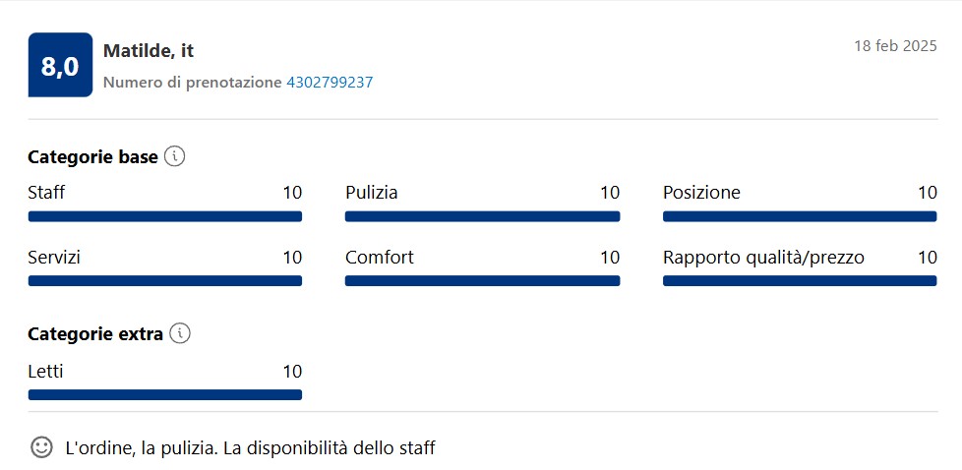Click the review comment about L'ordine, la pulizia
Viewport: 962px width, 470px height.
pyautogui.click(x=250, y=448)
